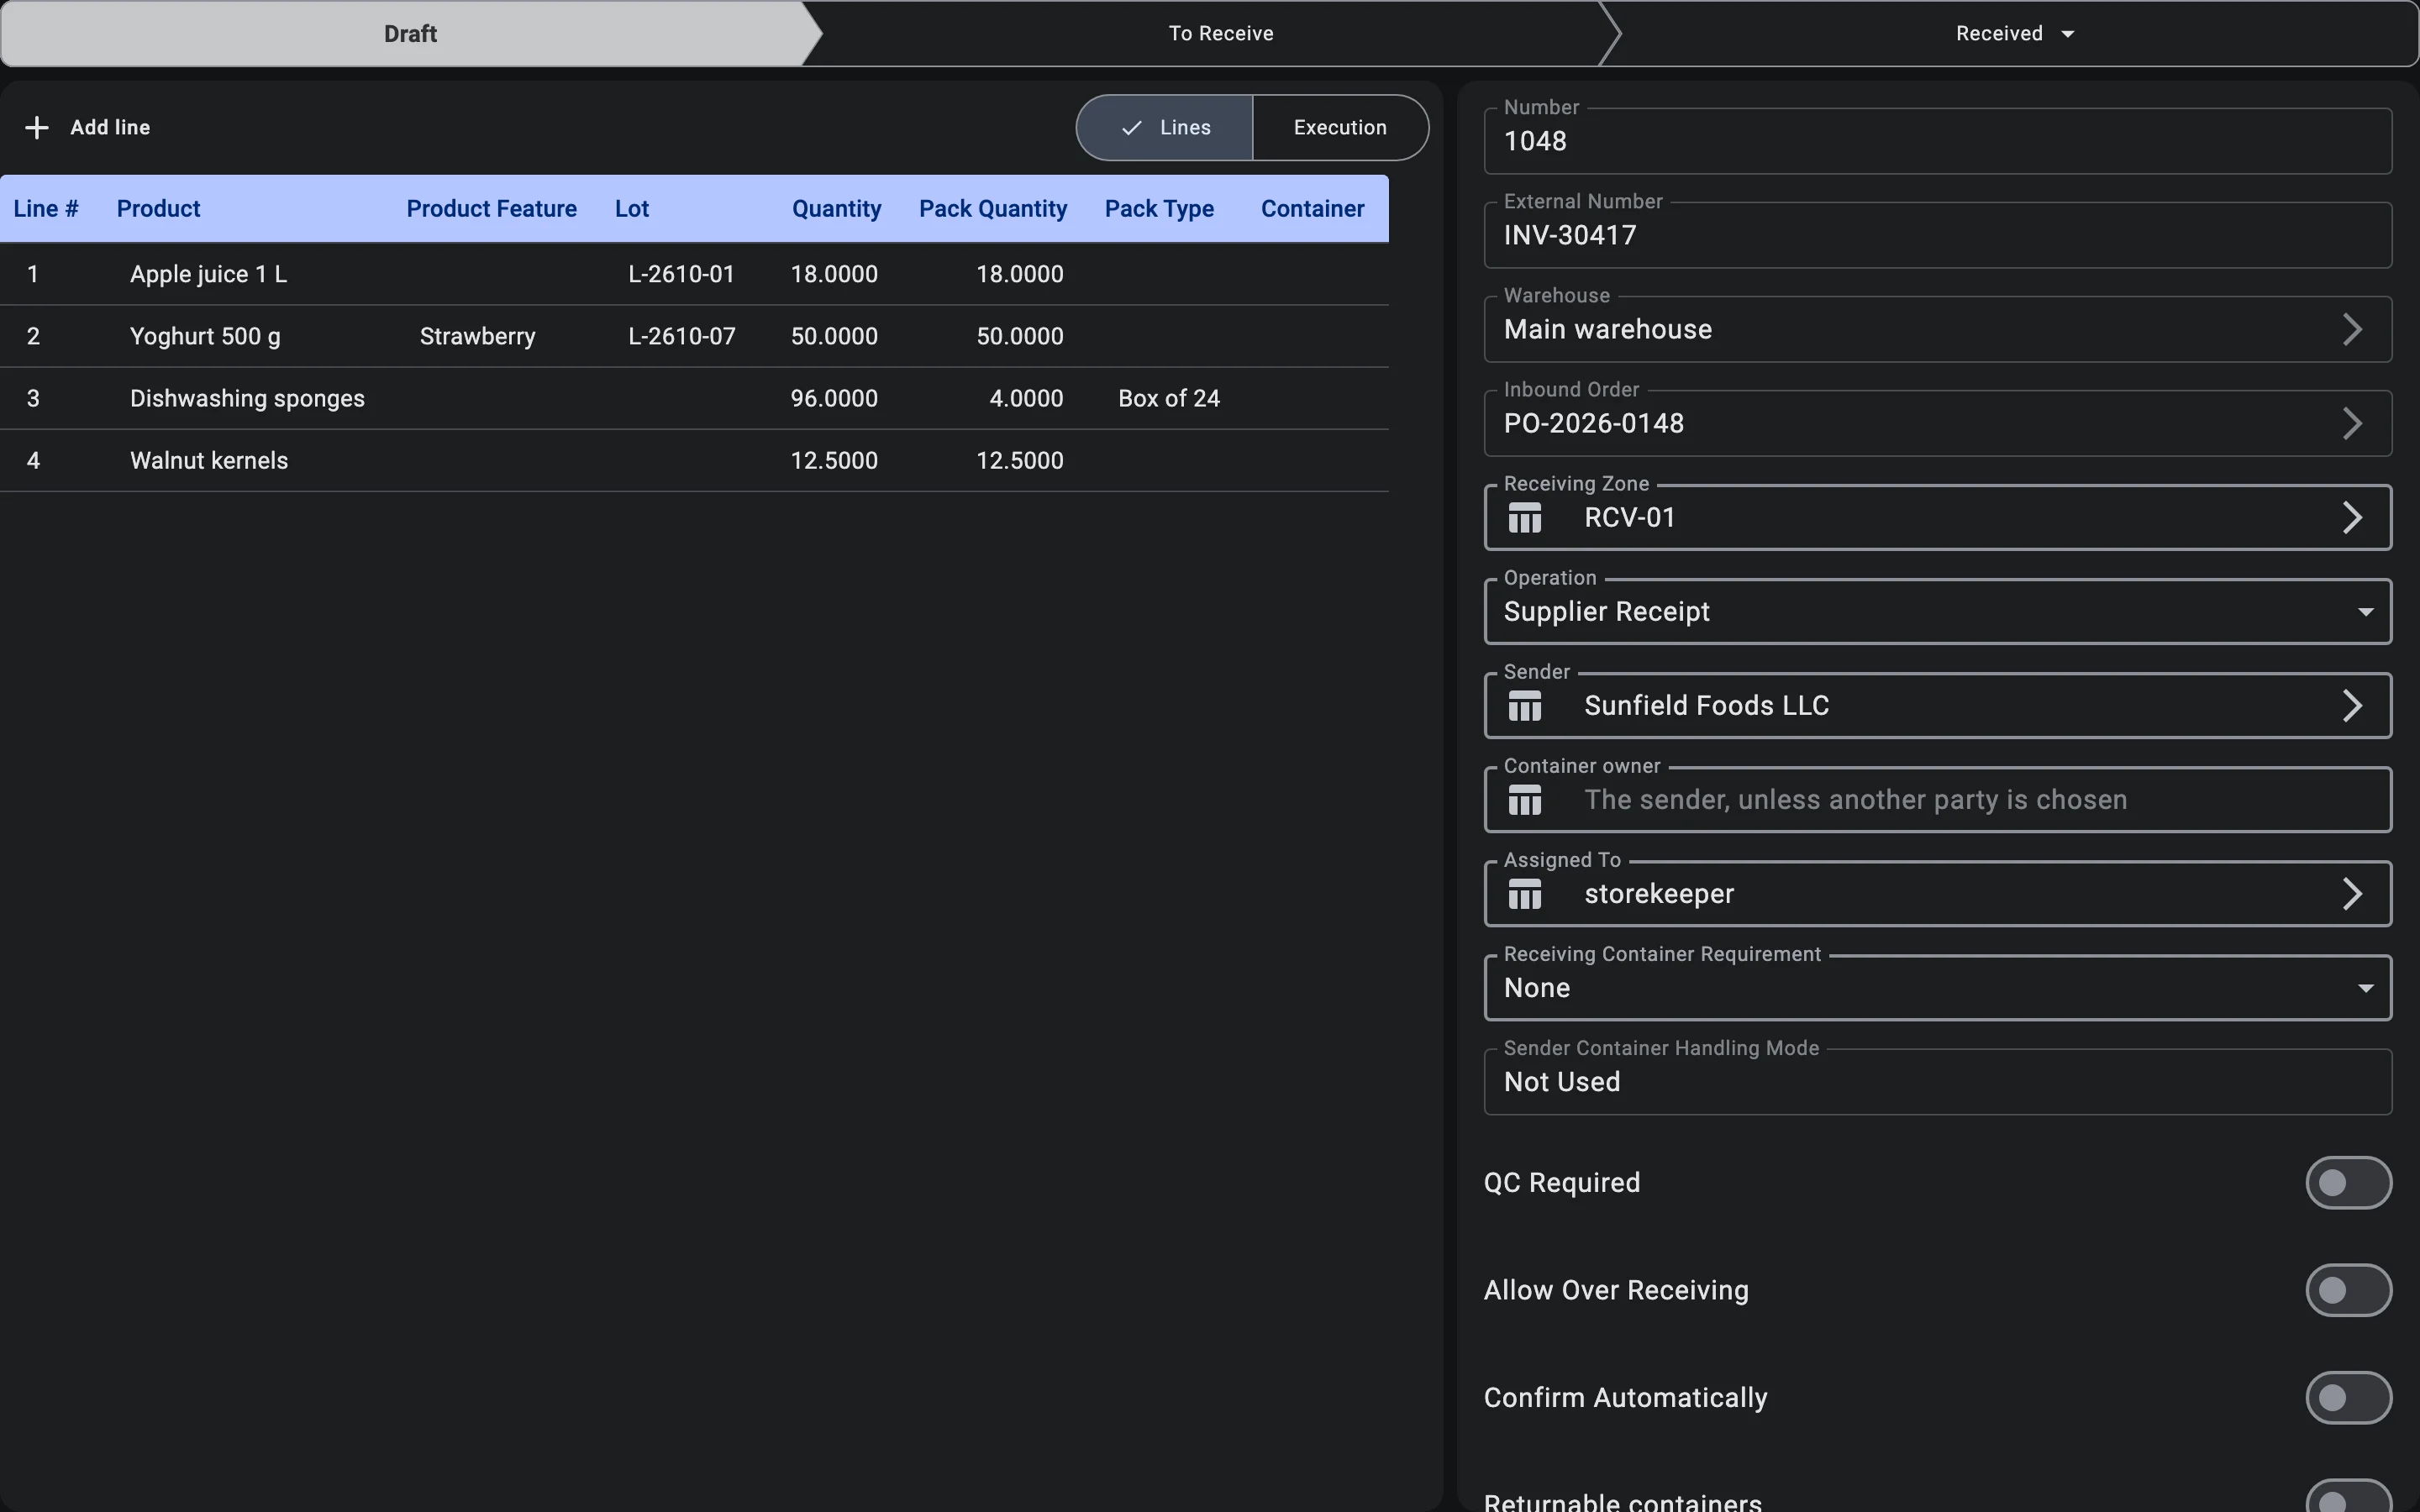This screenshot has width=2420, height=1512.
Task: Click the Strawberry product feature cell
Action: click(x=477, y=336)
